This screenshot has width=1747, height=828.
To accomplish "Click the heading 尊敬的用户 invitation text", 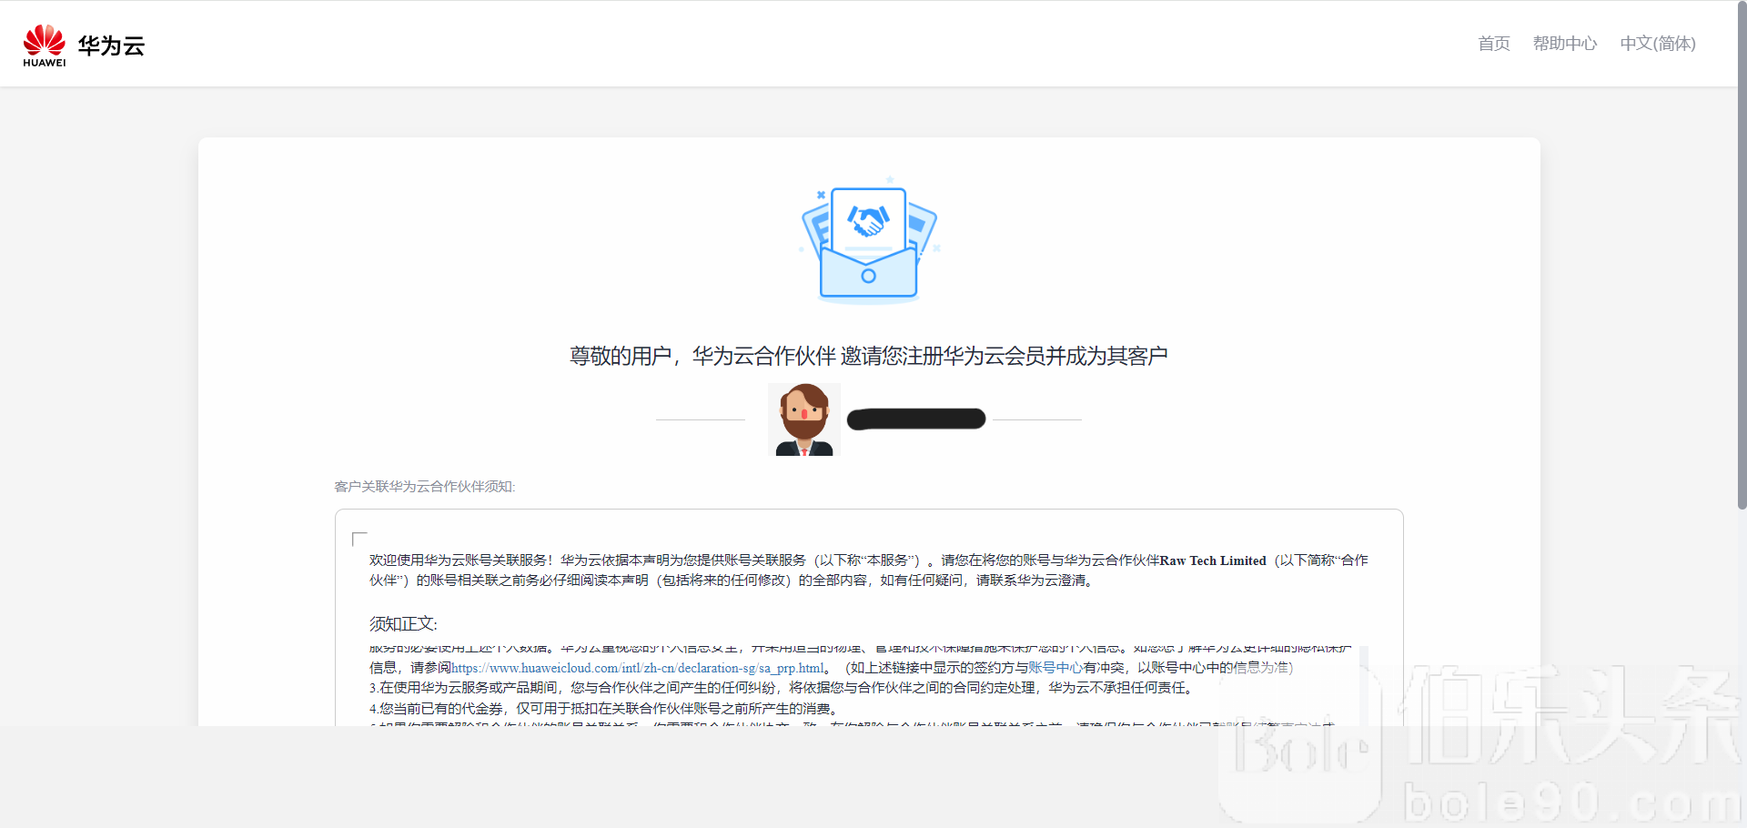I will coord(869,356).
